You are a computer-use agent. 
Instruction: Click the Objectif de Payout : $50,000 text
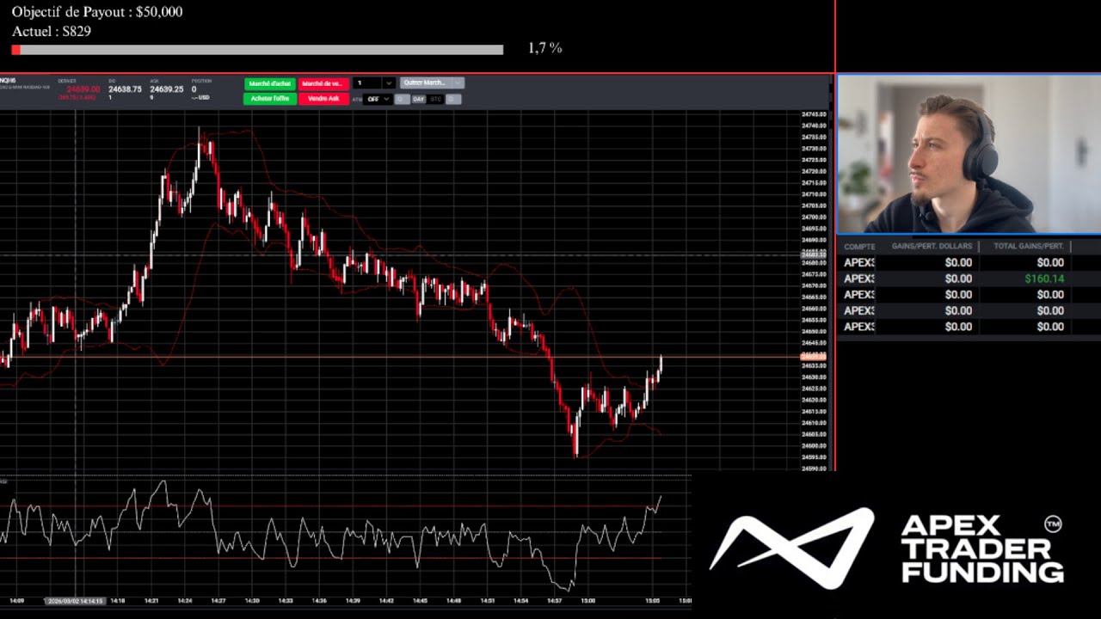point(97,12)
